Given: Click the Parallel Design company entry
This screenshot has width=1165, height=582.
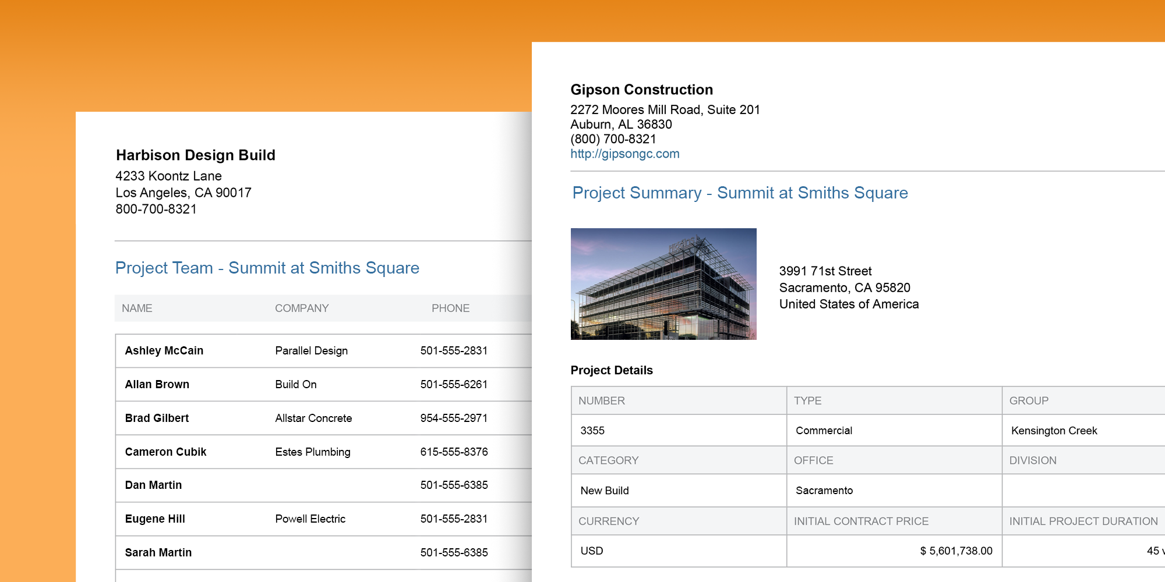Looking at the screenshot, I should [312, 350].
